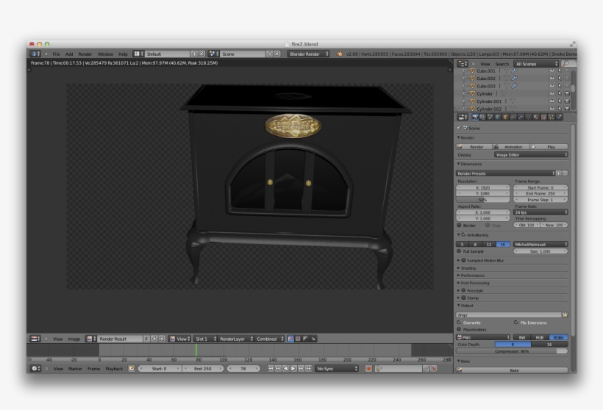Click the Cube.002 mesh object icon
The image size is (603, 410).
(473, 79)
